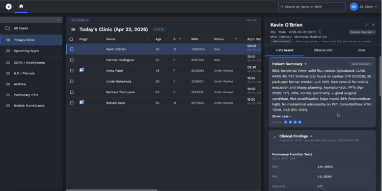The image size is (382, 191).
Task: Click the Upcoming Appts list icon
Action: (8, 51)
